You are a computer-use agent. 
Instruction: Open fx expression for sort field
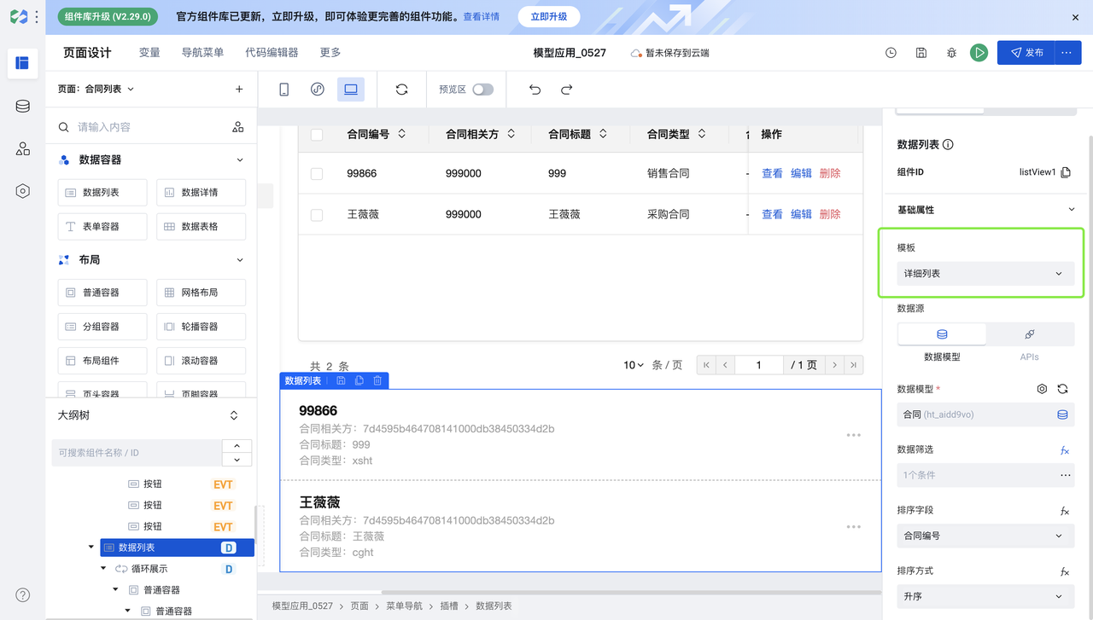coord(1065,511)
